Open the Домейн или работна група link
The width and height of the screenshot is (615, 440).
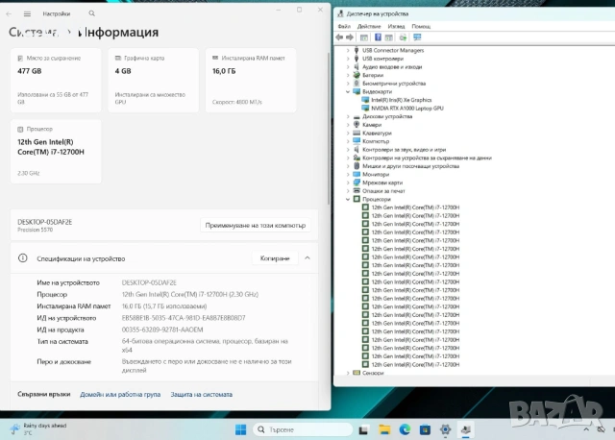point(120,395)
